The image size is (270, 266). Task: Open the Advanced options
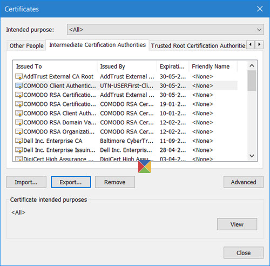pos(244,182)
